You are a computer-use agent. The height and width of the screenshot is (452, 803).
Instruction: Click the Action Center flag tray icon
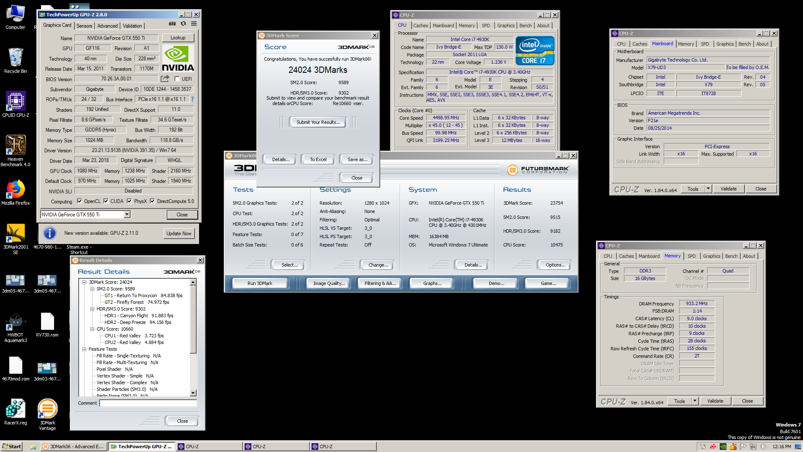click(744, 447)
